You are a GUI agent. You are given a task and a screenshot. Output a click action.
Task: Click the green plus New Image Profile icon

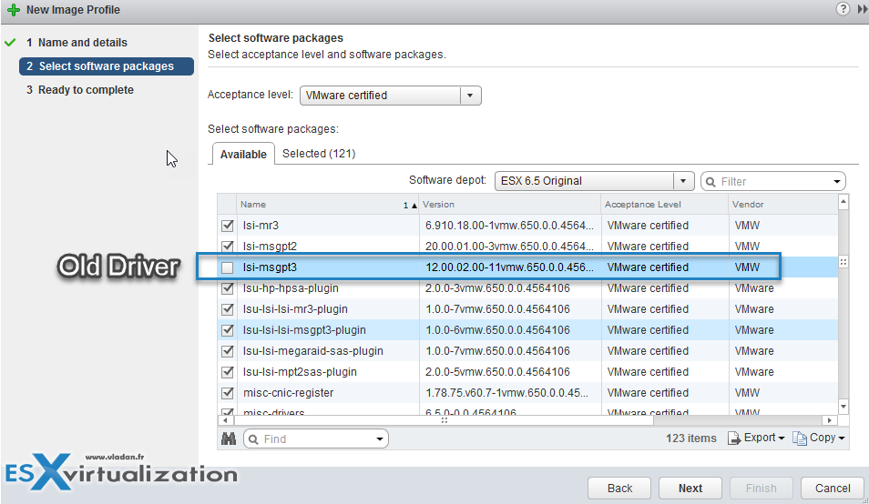tap(13, 10)
